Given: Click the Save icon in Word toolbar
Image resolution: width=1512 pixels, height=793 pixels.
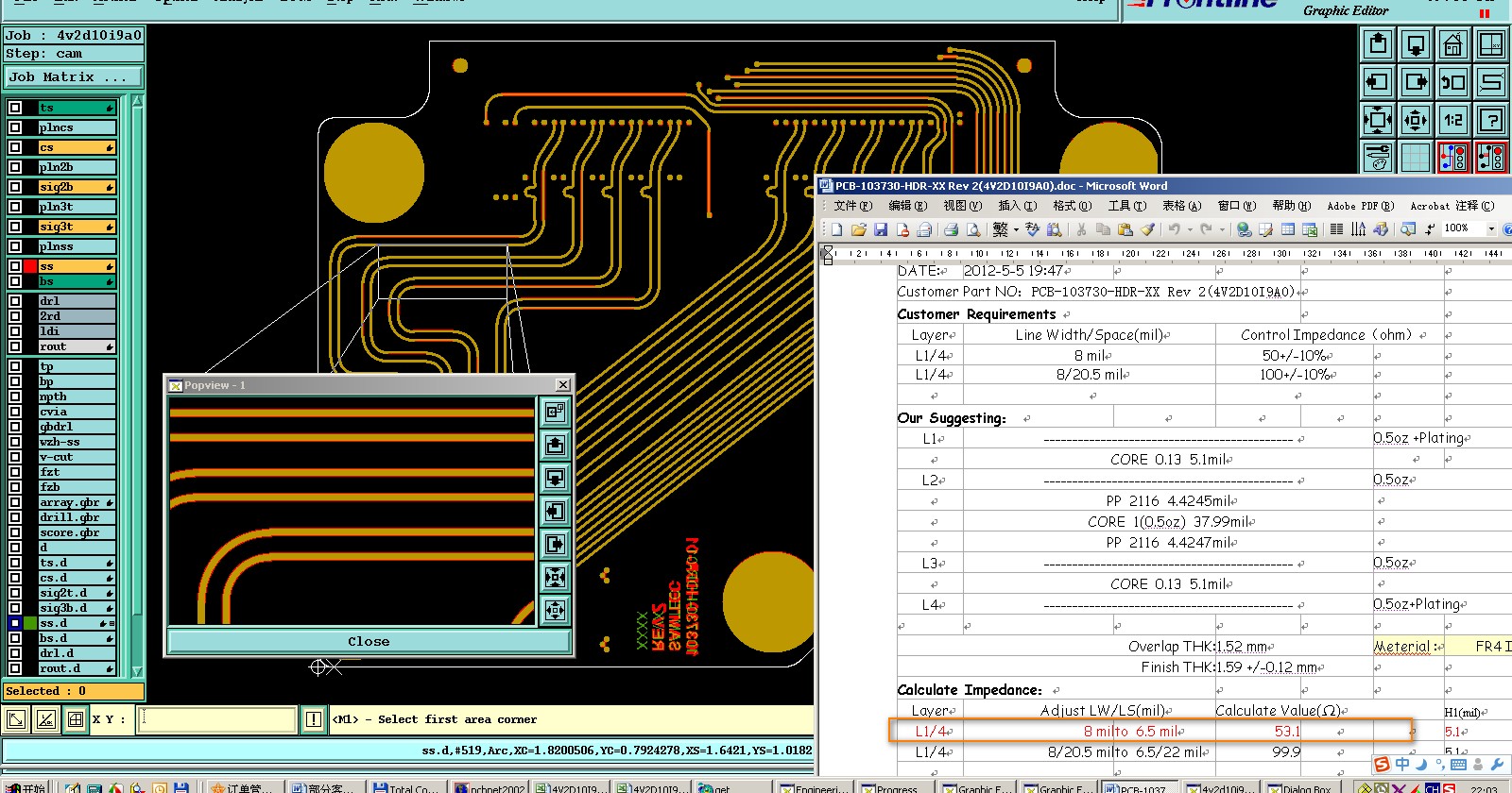Looking at the screenshot, I should [x=881, y=229].
